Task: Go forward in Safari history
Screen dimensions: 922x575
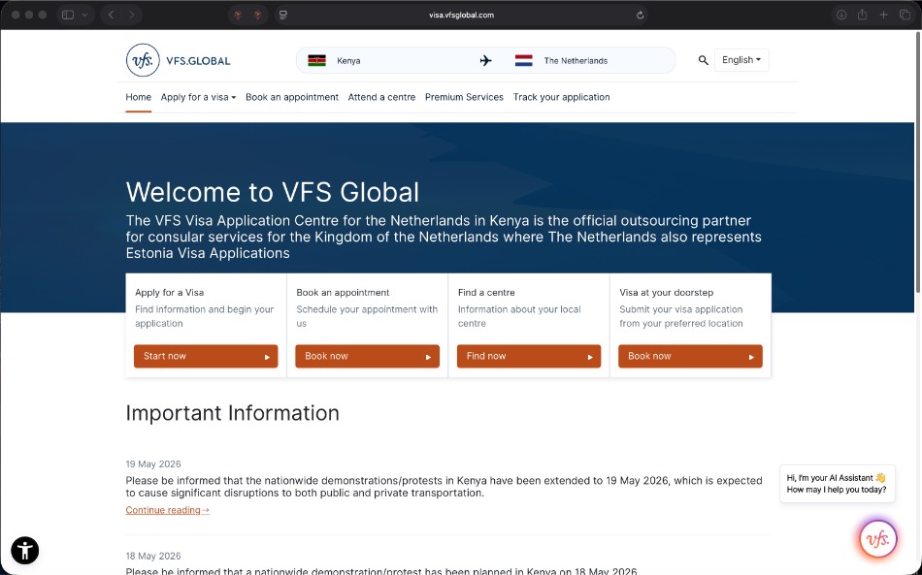Action: click(131, 16)
